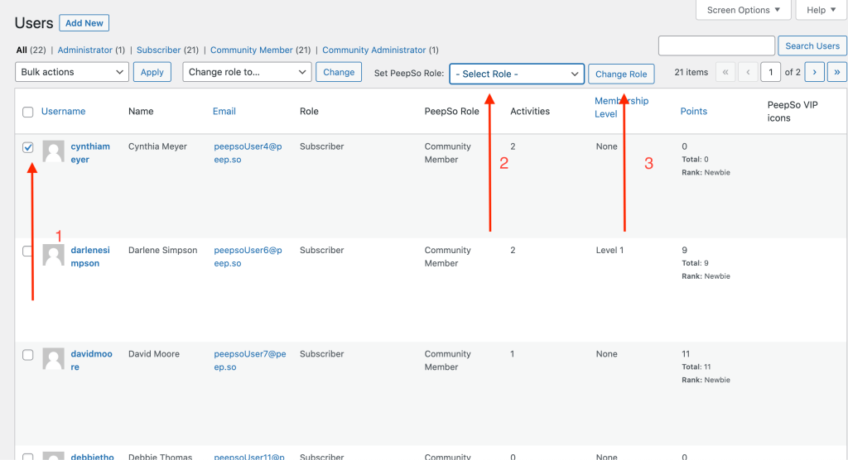Click the Add New user button
Image resolution: width=848 pixels, height=460 pixels.
(x=84, y=23)
